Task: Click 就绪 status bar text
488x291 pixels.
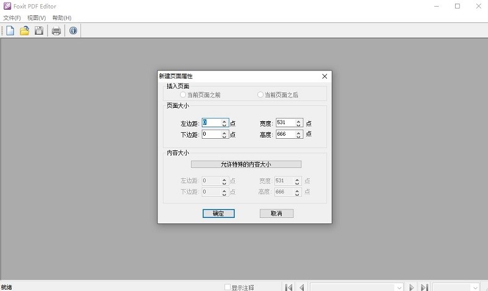Action: click(x=6, y=287)
